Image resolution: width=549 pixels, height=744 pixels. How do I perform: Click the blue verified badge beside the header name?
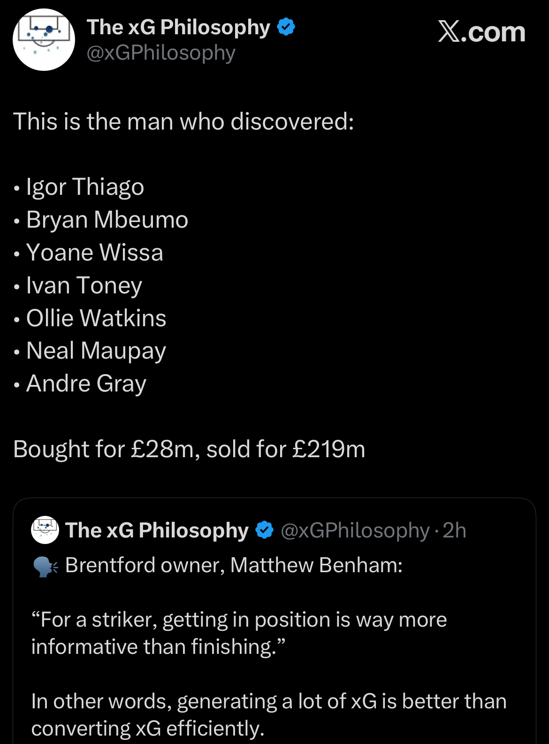point(286,27)
